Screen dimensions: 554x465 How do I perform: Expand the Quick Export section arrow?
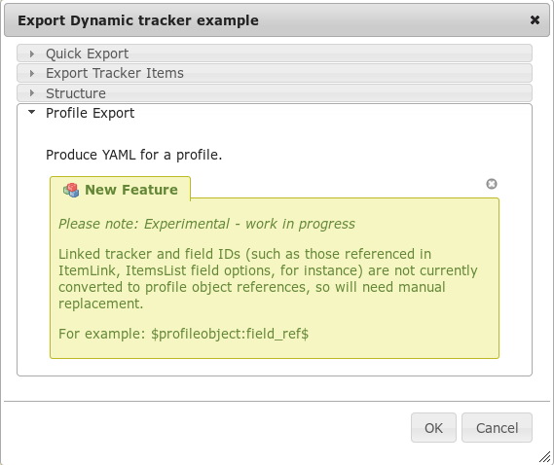coord(32,54)
